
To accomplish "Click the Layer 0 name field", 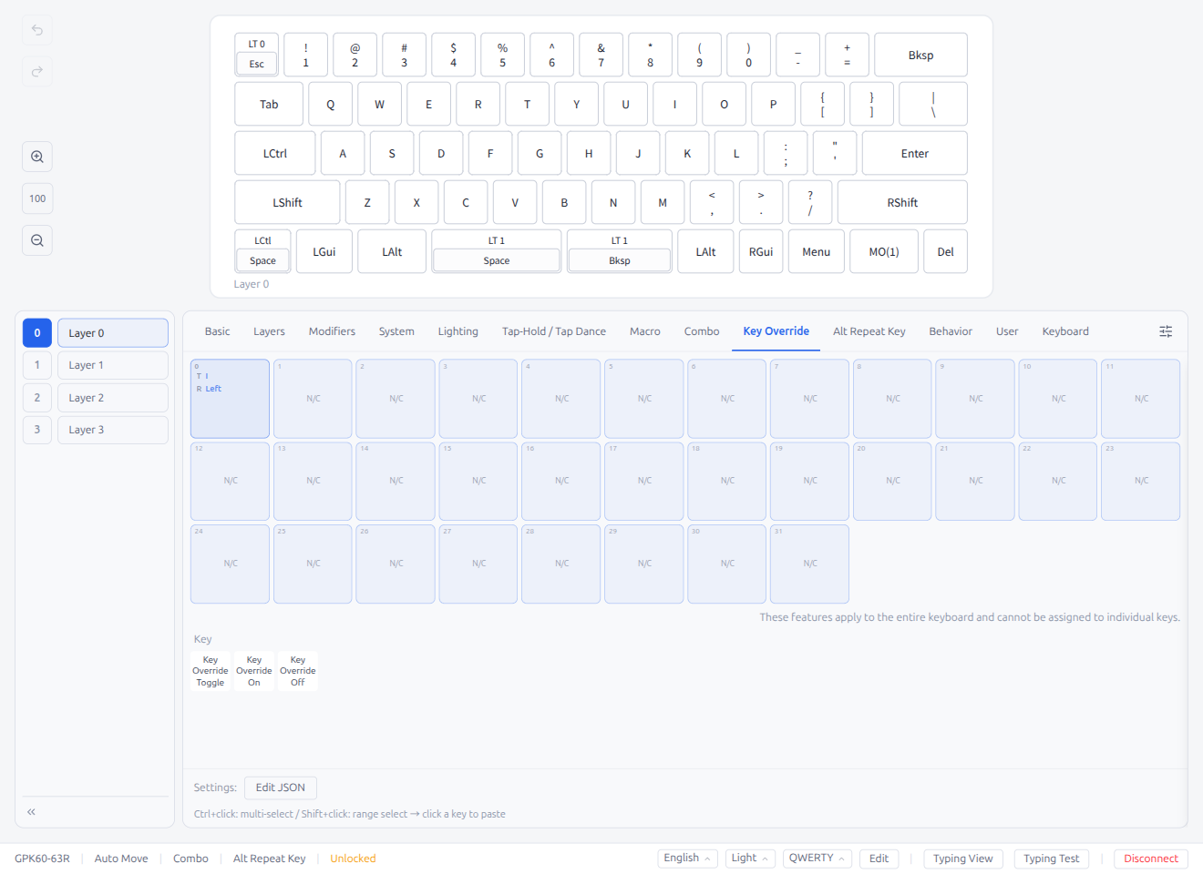I will [x=113, y=333].
